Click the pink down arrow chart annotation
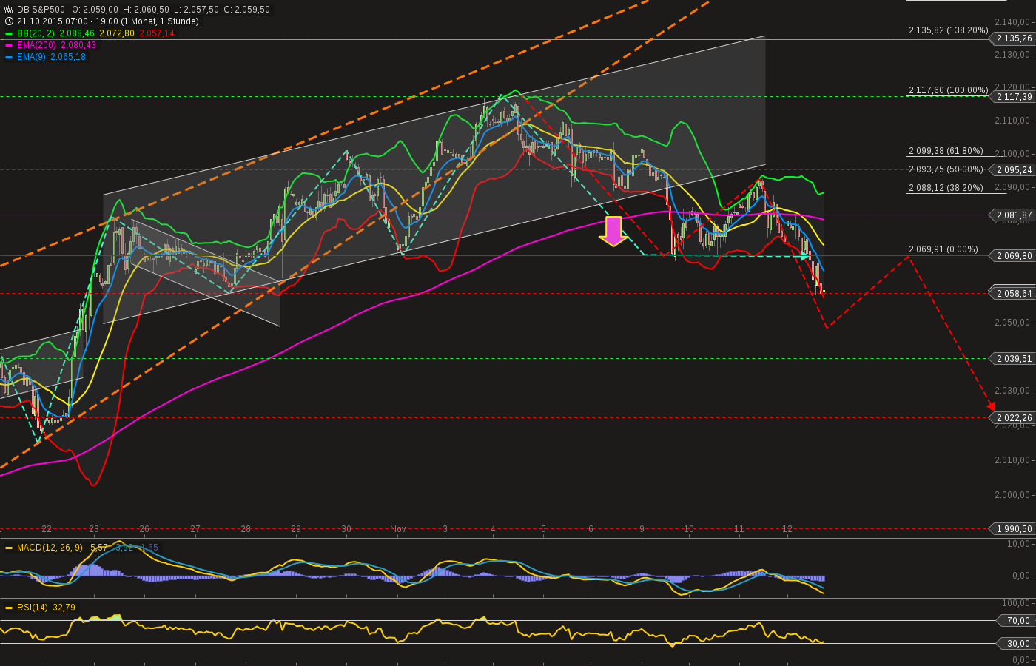 (613, 231)
